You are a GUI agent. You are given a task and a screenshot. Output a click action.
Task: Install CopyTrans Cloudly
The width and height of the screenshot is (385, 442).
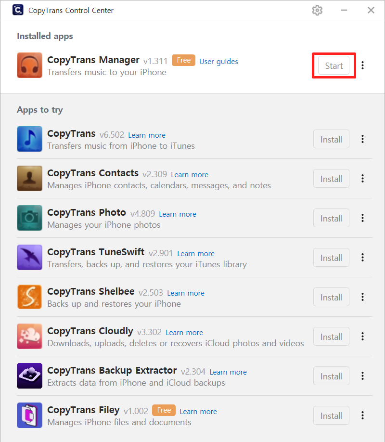(x=331, y=336)
